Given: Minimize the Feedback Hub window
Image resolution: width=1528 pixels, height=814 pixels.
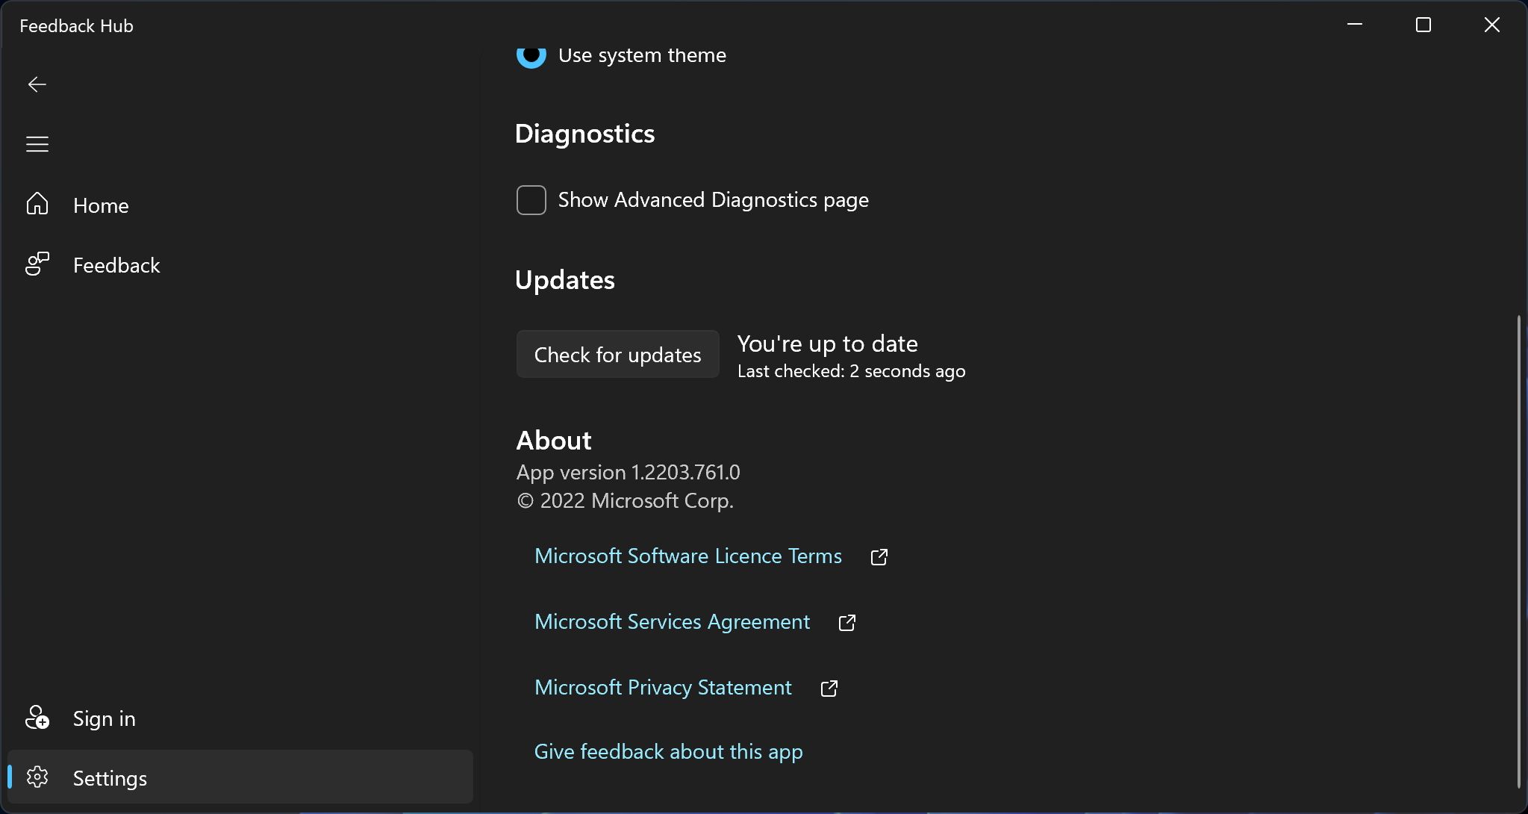Looking at the screenshot, I should tap(1355, 25).
